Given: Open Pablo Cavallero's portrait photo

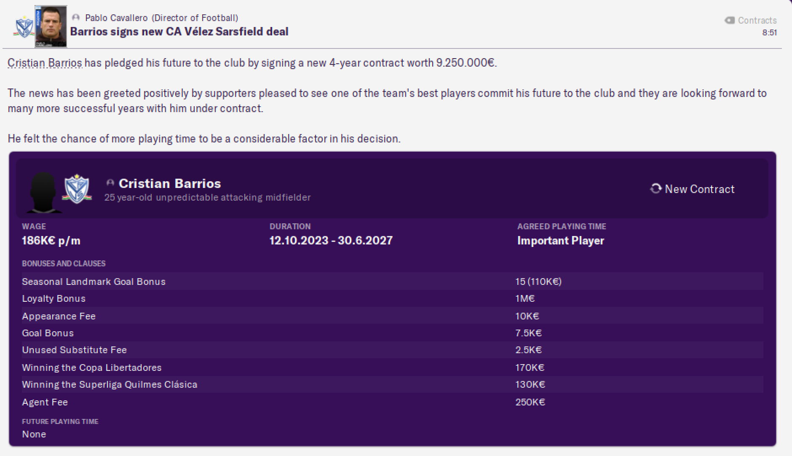Looking at the screenshot, I should 51,26.
